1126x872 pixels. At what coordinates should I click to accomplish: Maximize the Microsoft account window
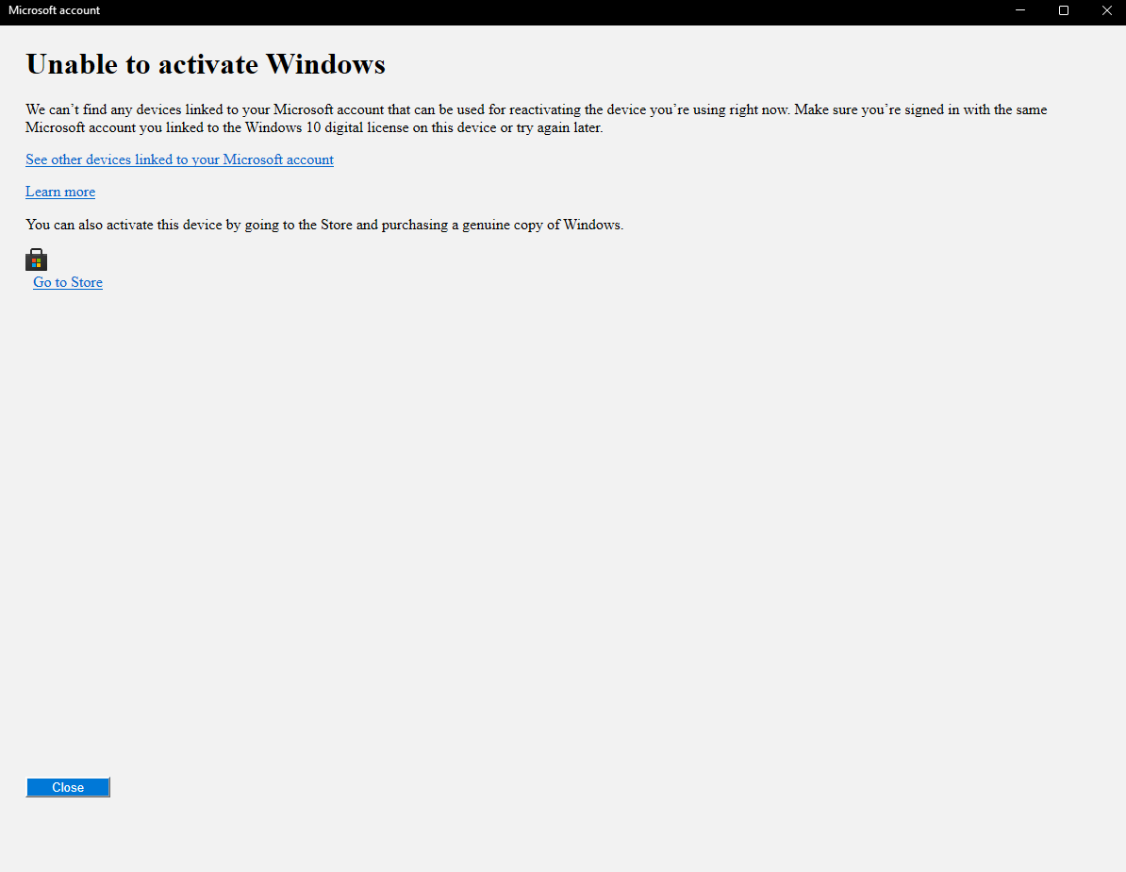coord(1064,10)
